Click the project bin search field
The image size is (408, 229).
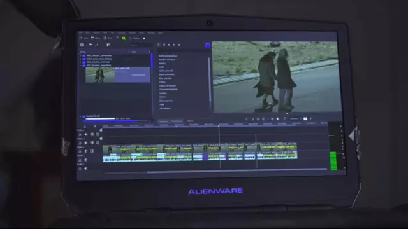pos(140,45)
